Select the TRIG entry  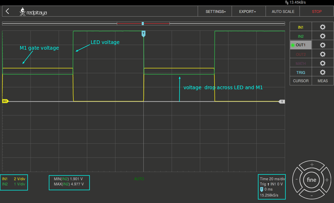pos(301,72)
